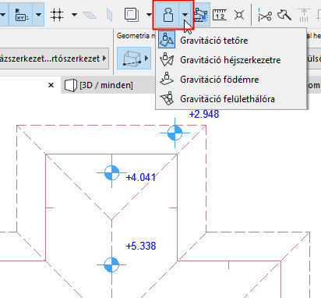Close the current view tab
This screenshot has height=298, width=321.
[x=51, y=85]
